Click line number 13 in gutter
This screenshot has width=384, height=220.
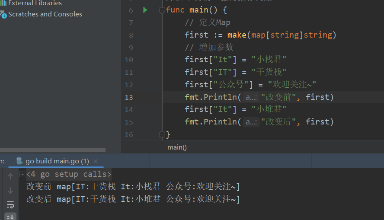click(x=129, y=97)
